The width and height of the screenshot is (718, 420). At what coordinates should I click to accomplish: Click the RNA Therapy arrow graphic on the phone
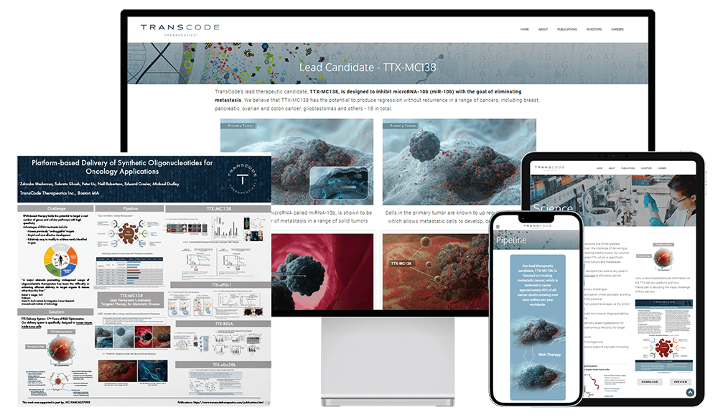coord(527,354)
